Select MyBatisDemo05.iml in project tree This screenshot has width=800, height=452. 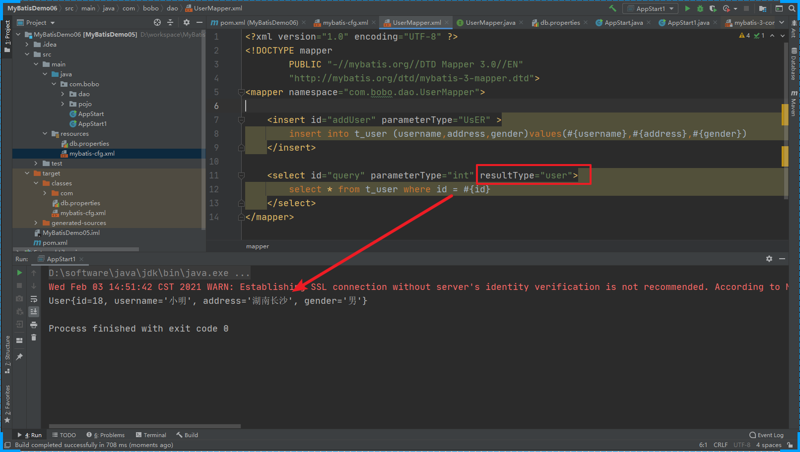[71, 233]
